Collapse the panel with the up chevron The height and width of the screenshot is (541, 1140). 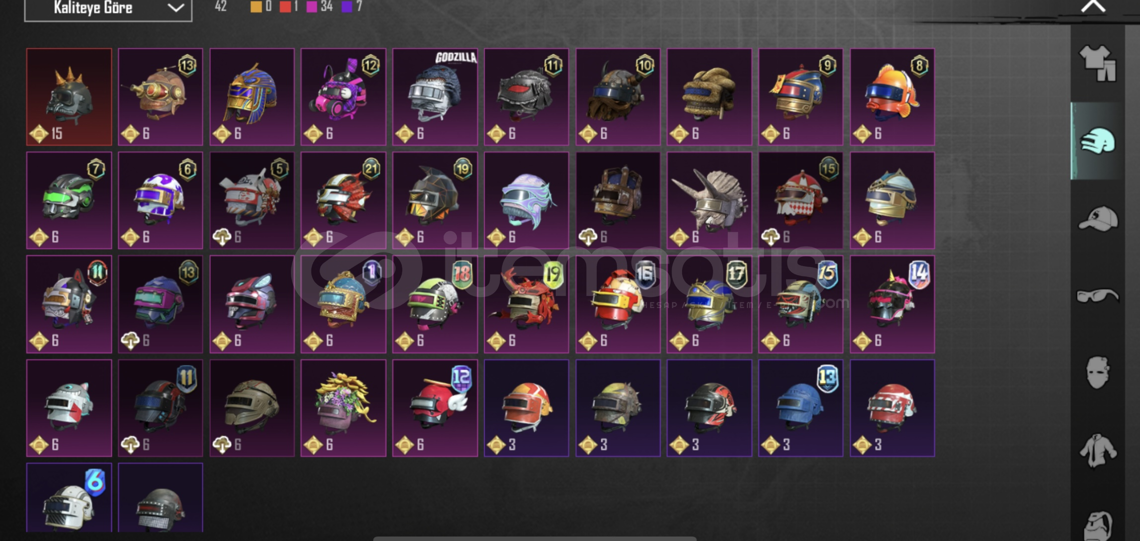(x=1093, y=7)
